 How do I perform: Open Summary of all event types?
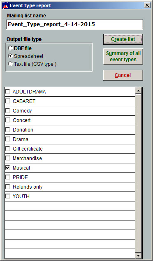pos(123,56)
